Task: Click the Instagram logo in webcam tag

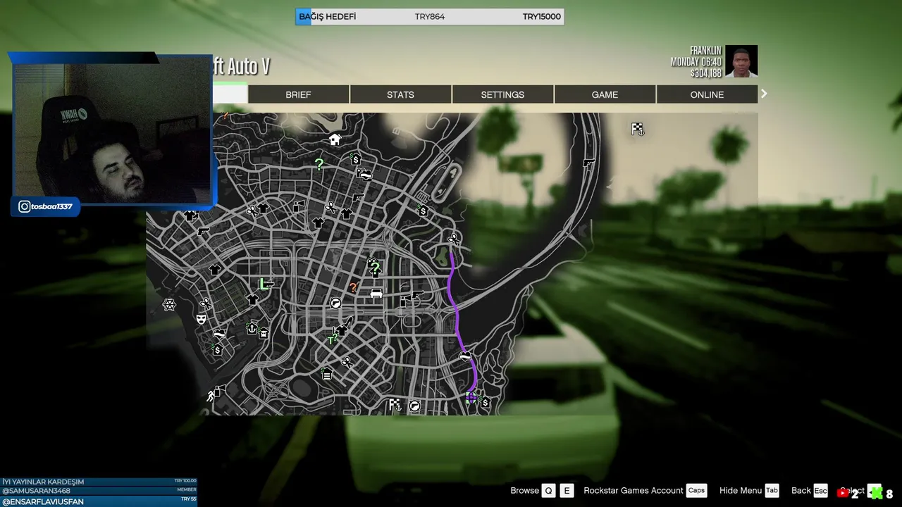Action: (x=24, y=206)
